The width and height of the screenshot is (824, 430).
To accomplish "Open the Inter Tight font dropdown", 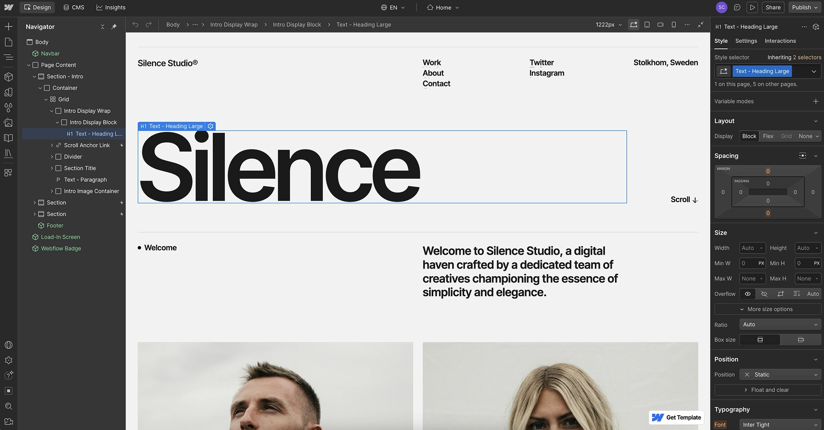I will 780,425.
